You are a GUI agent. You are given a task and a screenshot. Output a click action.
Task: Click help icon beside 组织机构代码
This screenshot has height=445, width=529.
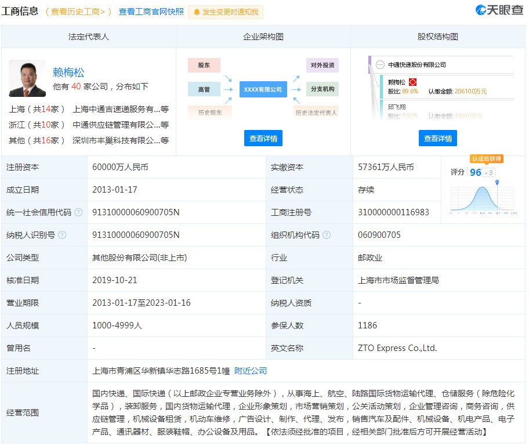tap(327, 235)
